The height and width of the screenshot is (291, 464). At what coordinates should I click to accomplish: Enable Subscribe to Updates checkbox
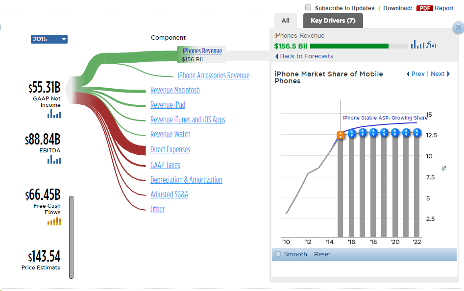click(x=308, y=7)
